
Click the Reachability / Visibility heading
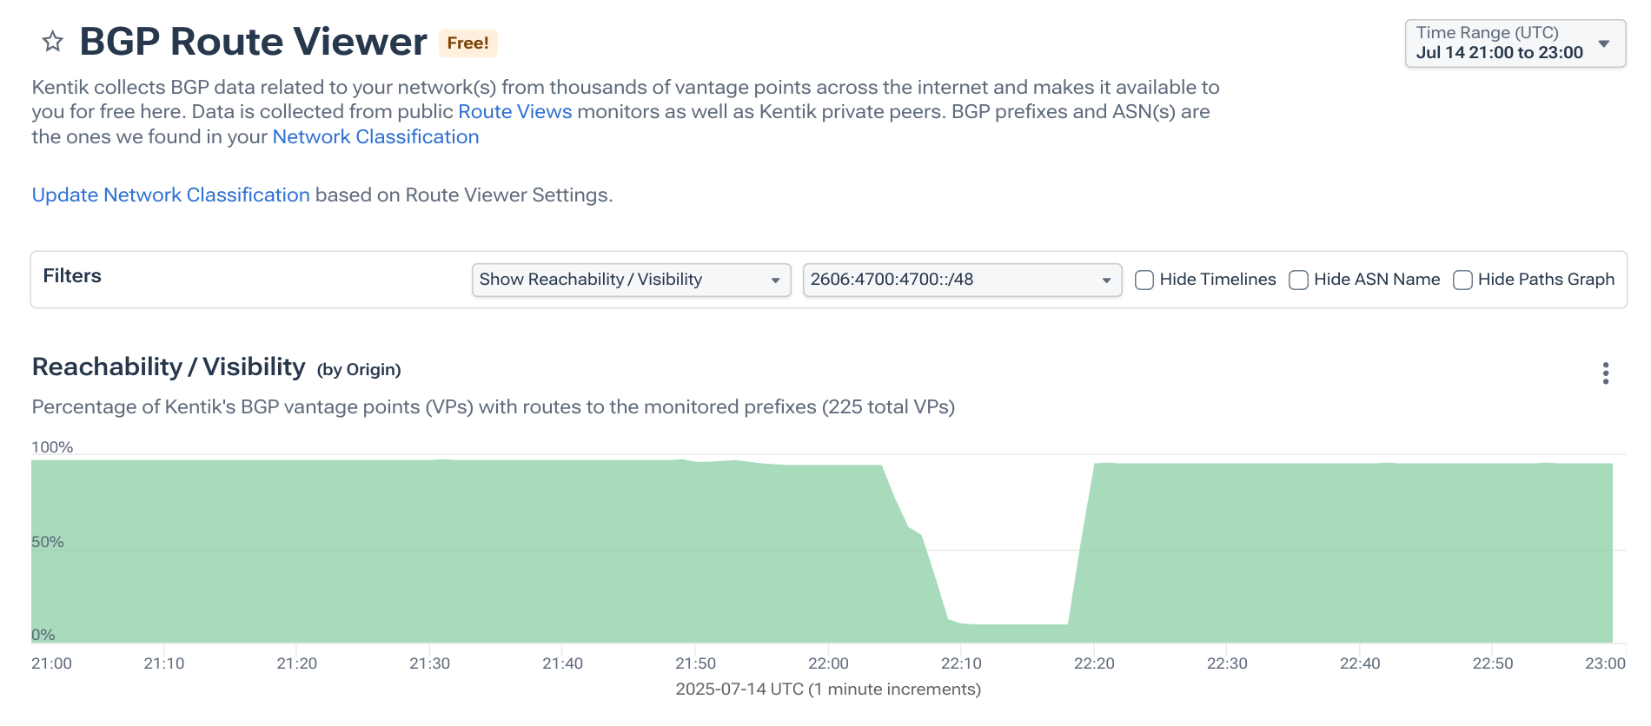pos(169,367)
